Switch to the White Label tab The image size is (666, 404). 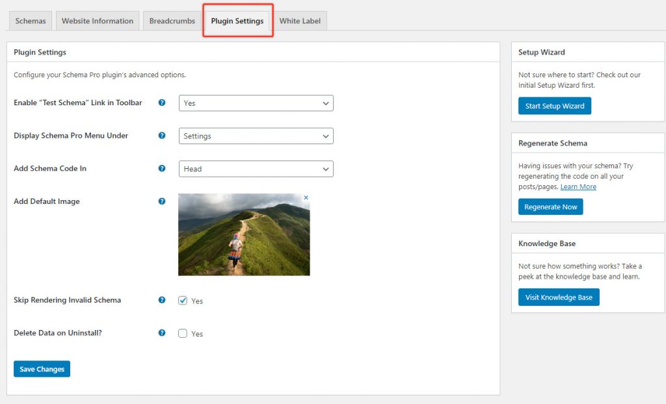pyautogui.click(x=300, y=20)
